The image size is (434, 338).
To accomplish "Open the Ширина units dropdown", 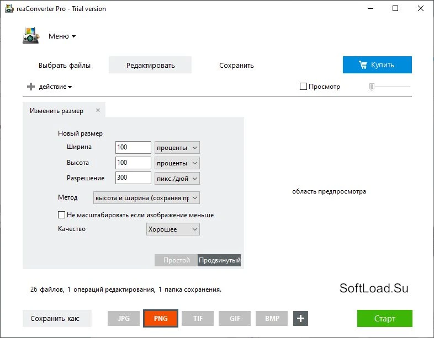I will pyautogui.click(x=177, y=148).
